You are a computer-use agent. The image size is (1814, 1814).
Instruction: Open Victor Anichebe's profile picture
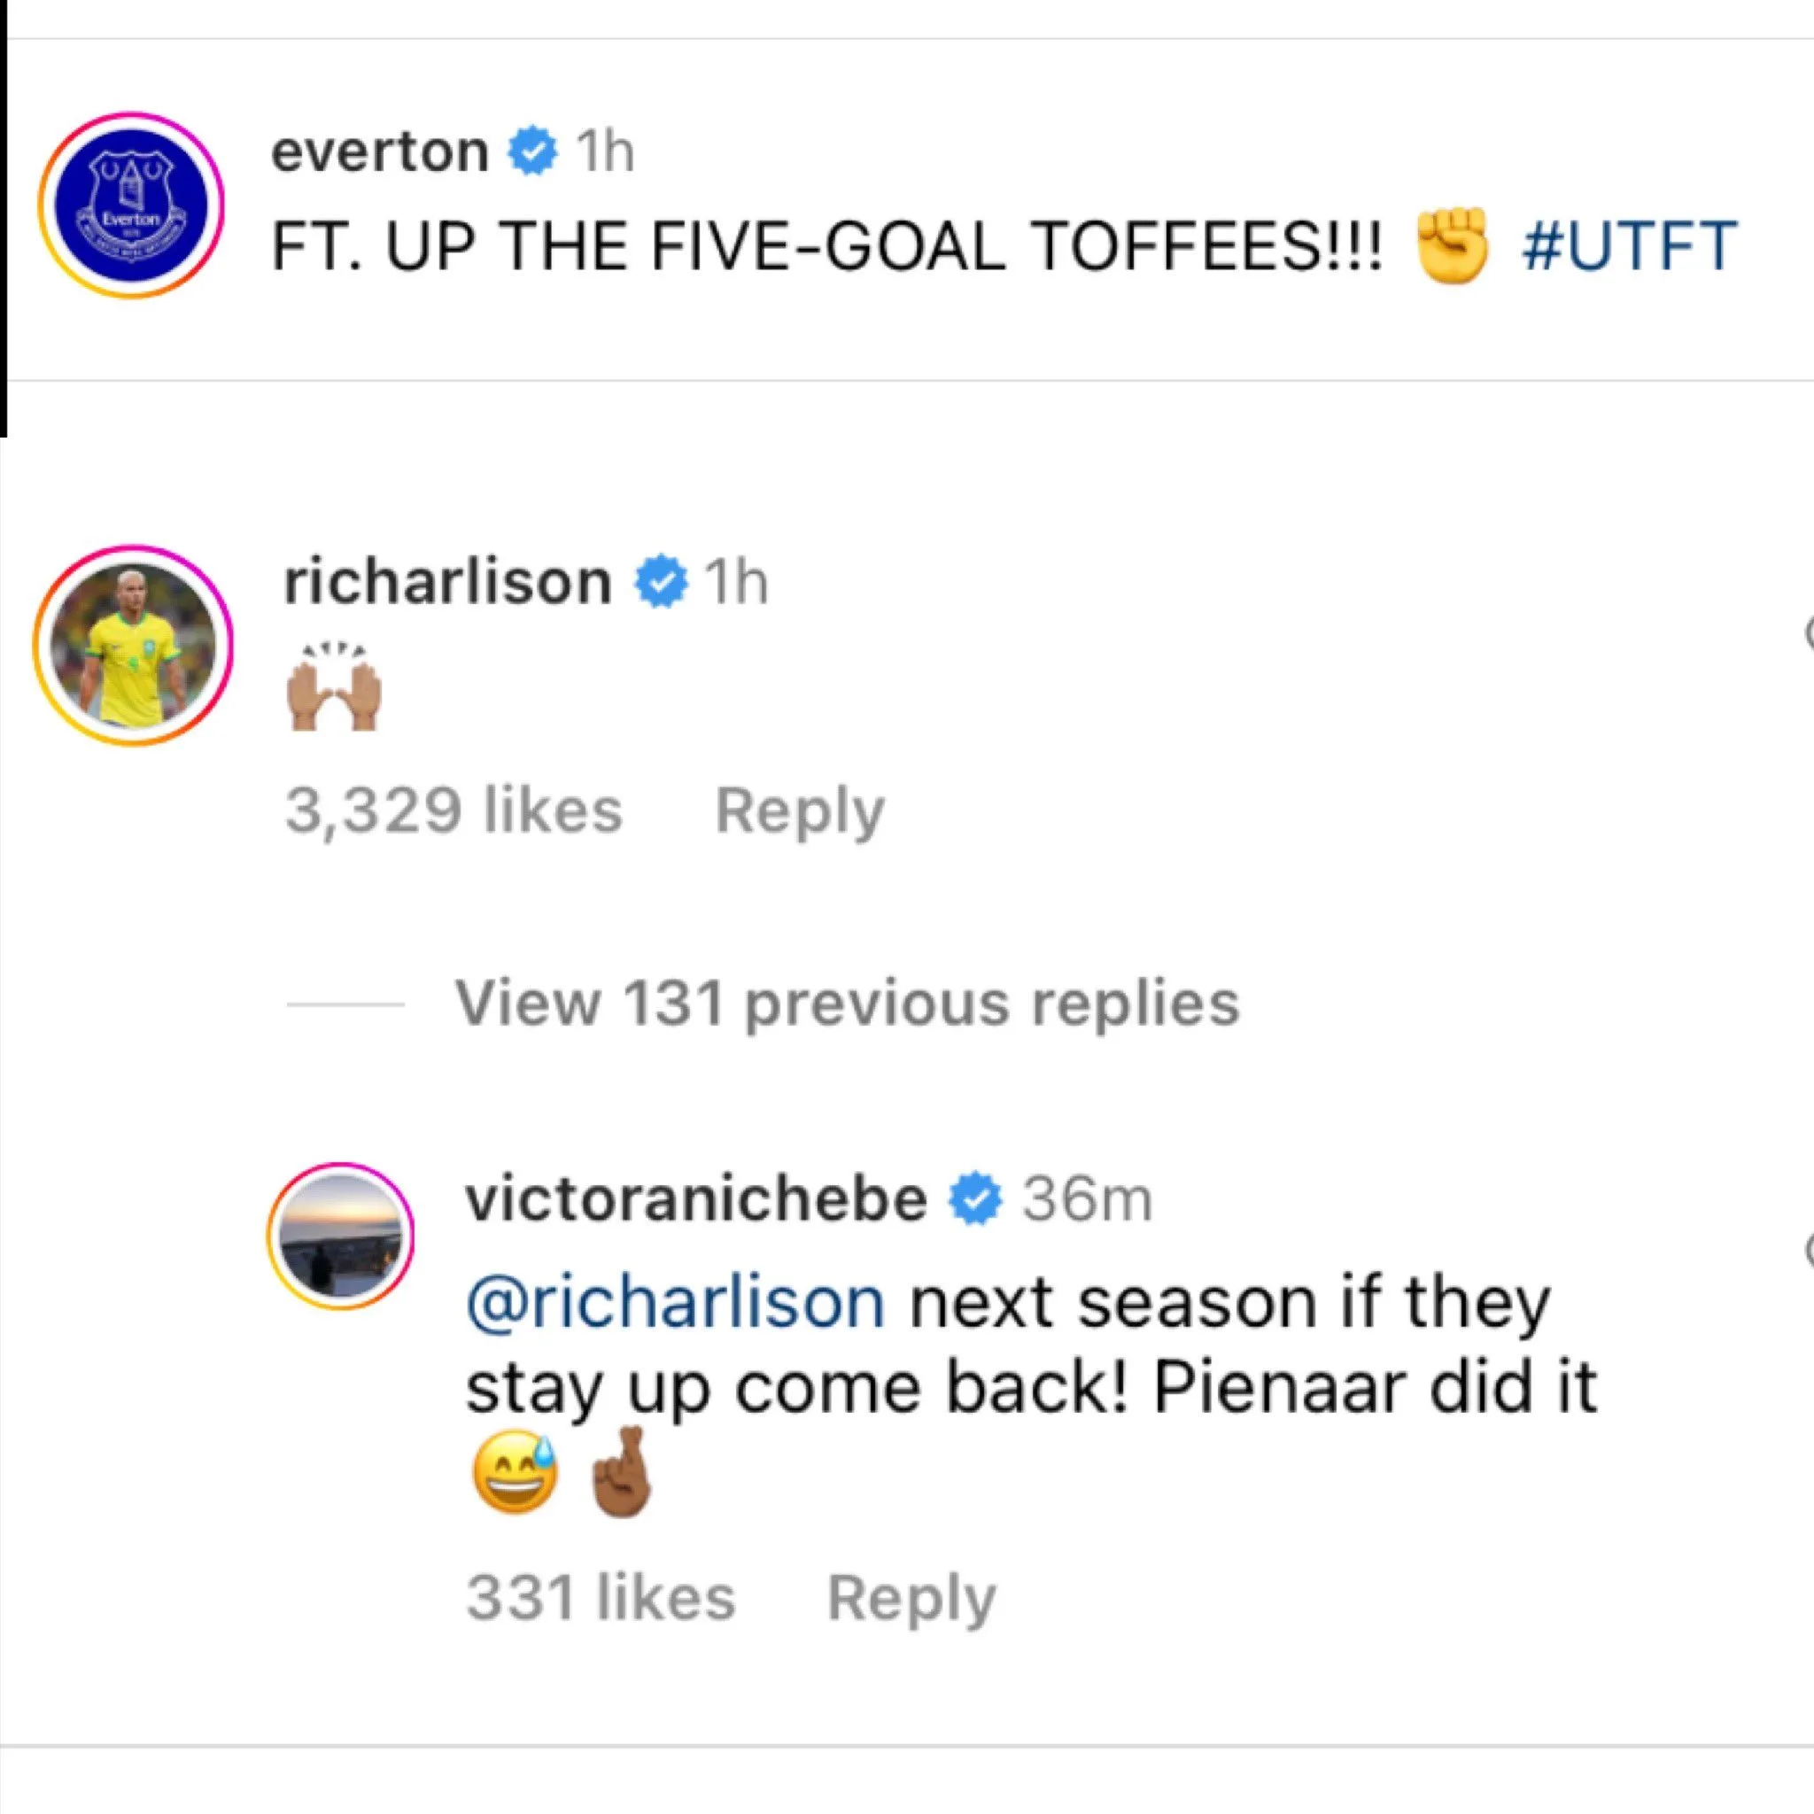click(341, 1236)
